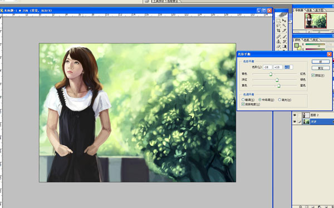Click the background color swatch in Color panel
Screen dimensions: 334x208
299,48
